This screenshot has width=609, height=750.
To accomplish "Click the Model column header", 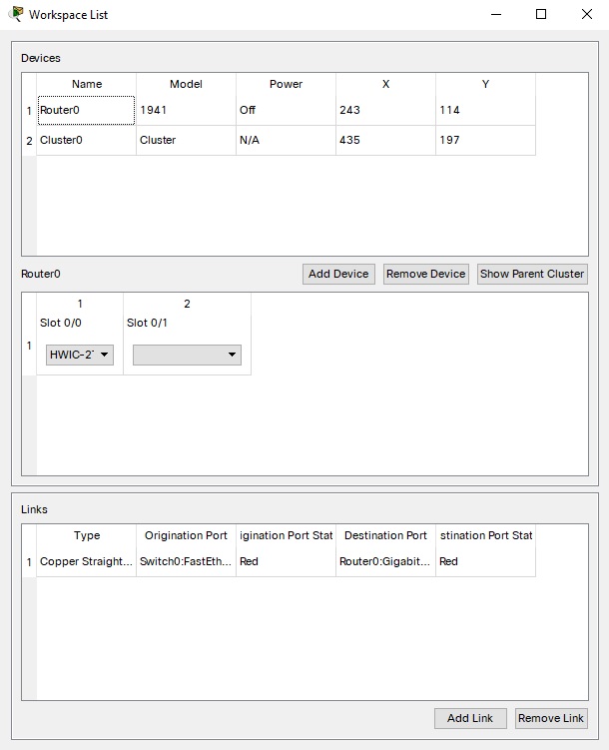I will point(186,84).
